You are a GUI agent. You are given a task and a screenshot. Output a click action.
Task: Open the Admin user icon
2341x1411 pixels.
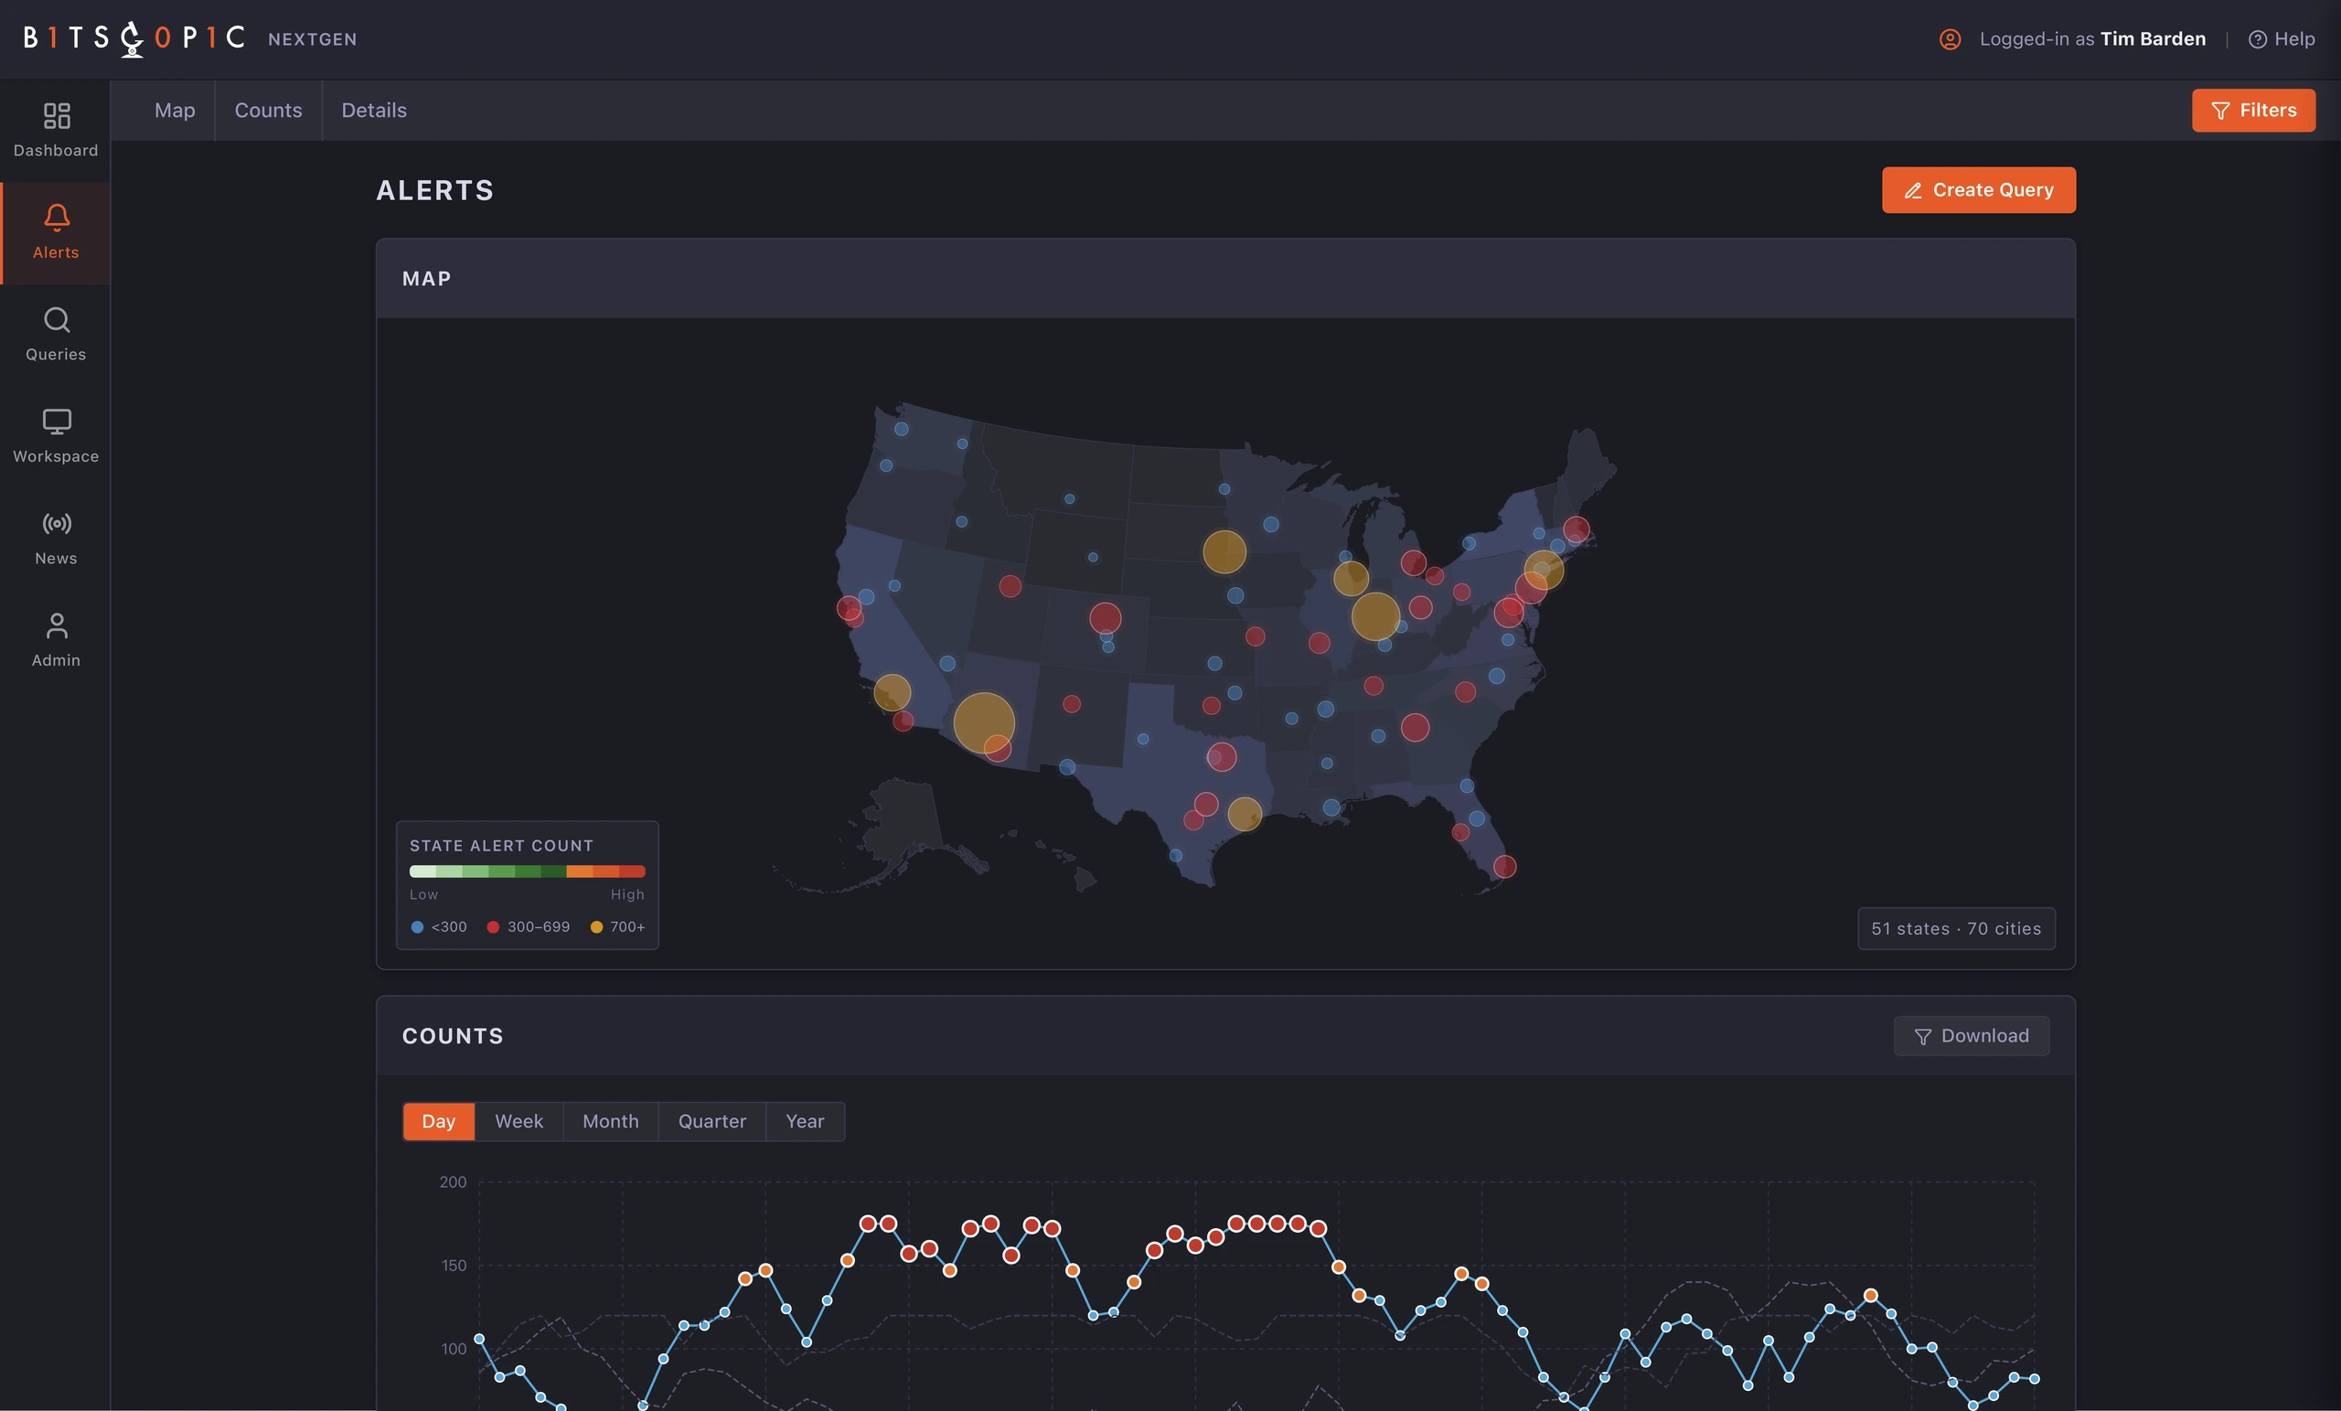coord(56,625)
